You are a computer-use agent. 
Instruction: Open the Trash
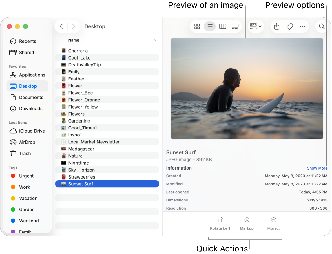pyautogui.click(x=25, y=153)
